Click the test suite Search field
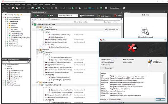168x104 pixels. [x=107, y=19]
